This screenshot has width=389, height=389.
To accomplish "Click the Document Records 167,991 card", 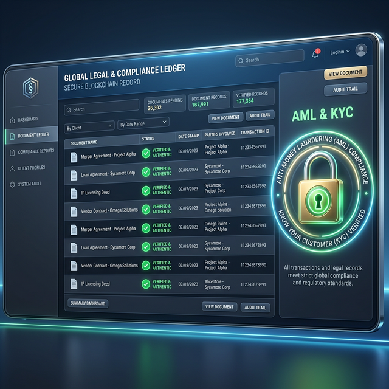I will click(x=209, y=101).
